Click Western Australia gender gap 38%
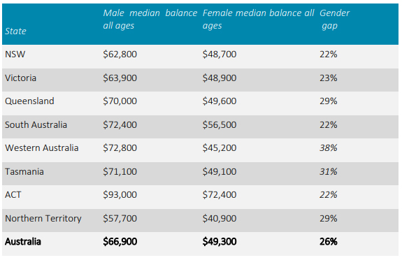Screen dimensions: 402x260 (328, 148)
